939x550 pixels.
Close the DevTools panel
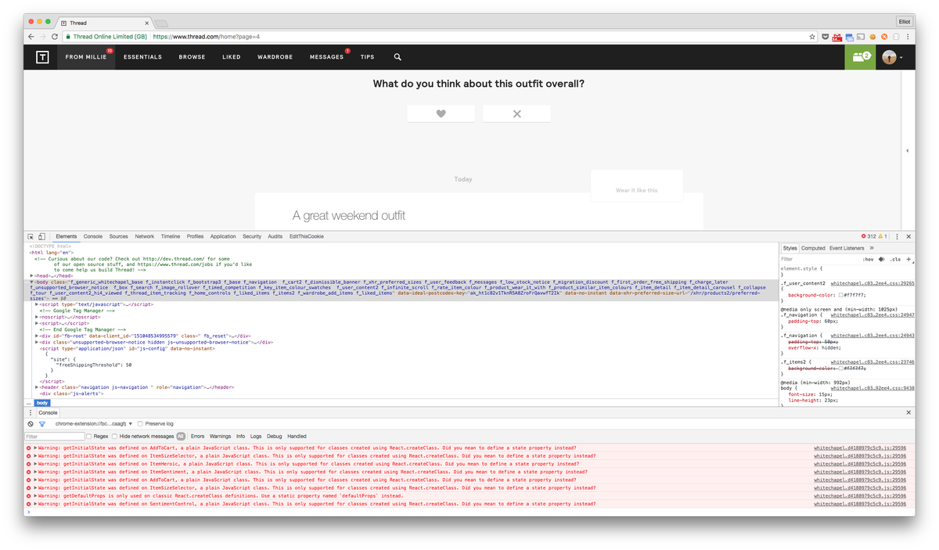point(908,236)
